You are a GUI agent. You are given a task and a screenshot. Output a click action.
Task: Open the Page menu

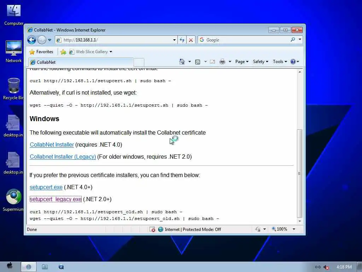click(x=242, y=62)
